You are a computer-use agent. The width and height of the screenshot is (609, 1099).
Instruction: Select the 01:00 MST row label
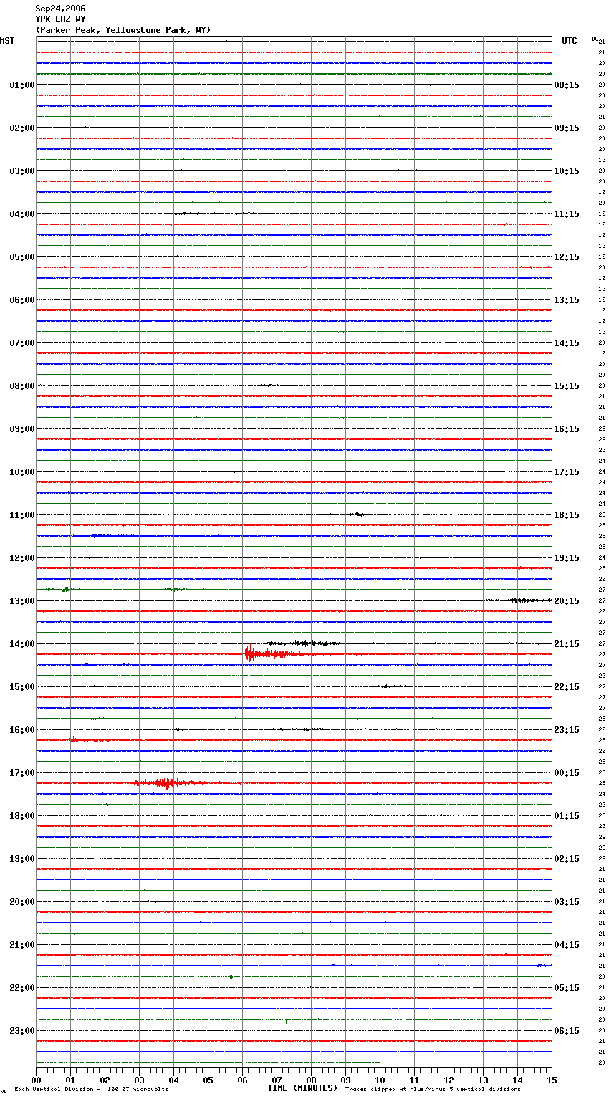pos(21,85)
